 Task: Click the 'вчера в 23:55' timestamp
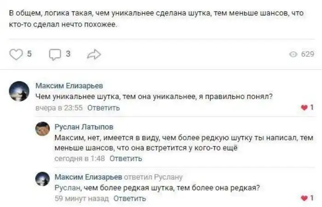point(59,108)
